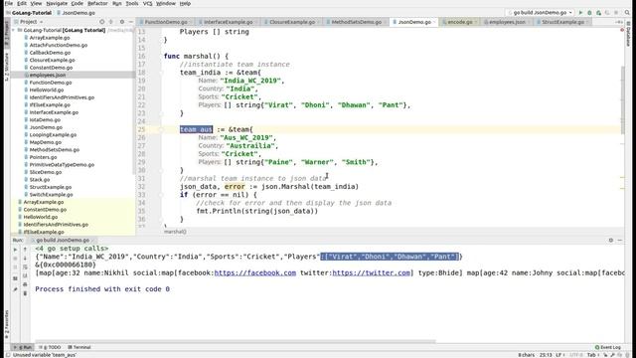The width and height of the screenshot is (636, 358).
Task: Open JsonDemo.go in the Project tree
Action: pos(46,127)
